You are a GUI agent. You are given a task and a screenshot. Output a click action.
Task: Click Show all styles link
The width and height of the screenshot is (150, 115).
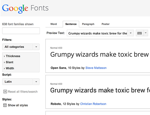coord(18,105)
